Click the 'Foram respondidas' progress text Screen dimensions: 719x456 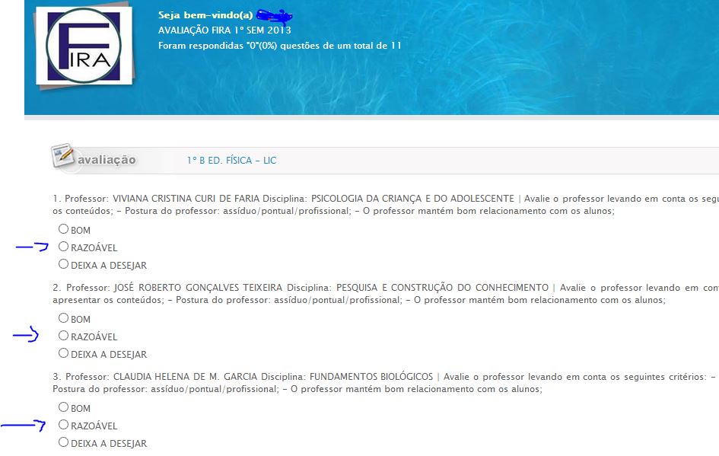click(280, 46)
